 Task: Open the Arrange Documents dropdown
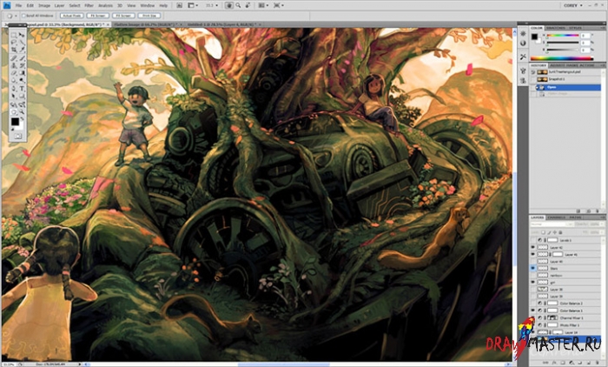click(x=262, y=5)
